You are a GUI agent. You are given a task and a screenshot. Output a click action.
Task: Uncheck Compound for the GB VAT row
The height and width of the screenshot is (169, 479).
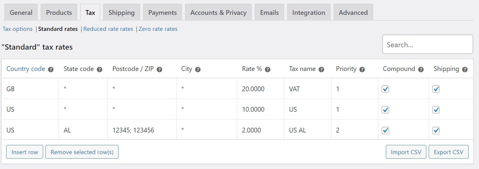pos(386,89)
